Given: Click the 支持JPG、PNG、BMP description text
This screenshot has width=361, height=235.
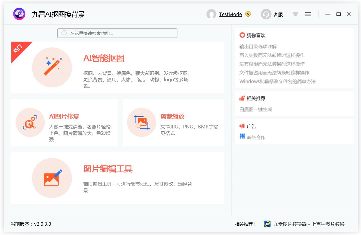Looking at the screenshot, I should tap(189, 130).
